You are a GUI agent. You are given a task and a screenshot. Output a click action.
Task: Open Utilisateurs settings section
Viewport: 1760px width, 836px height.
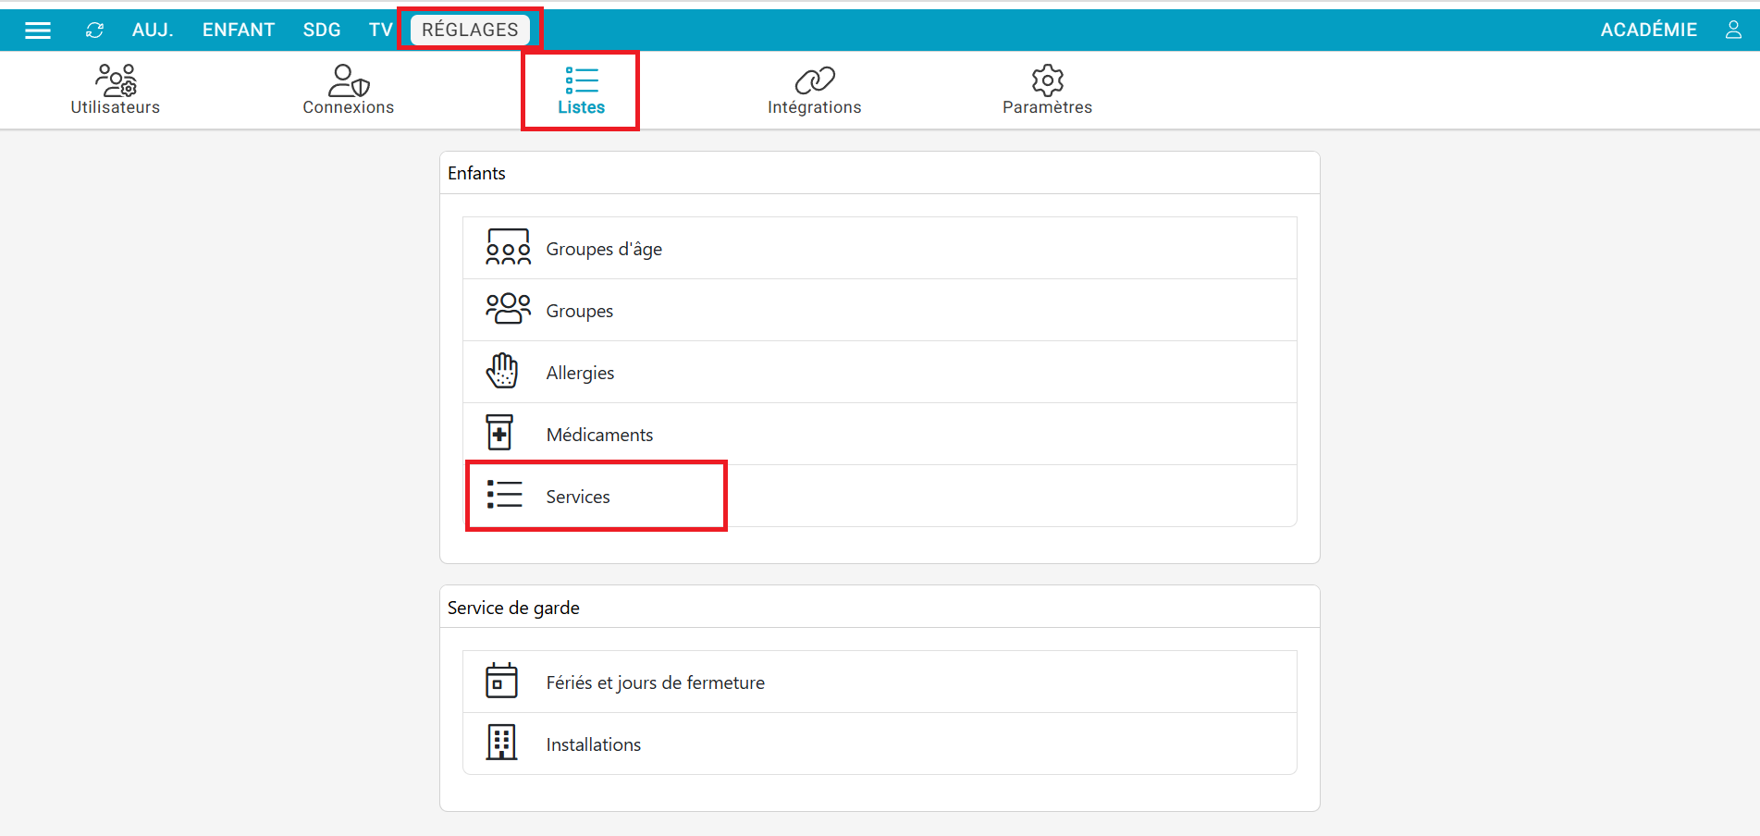click(x=116, y=90)
